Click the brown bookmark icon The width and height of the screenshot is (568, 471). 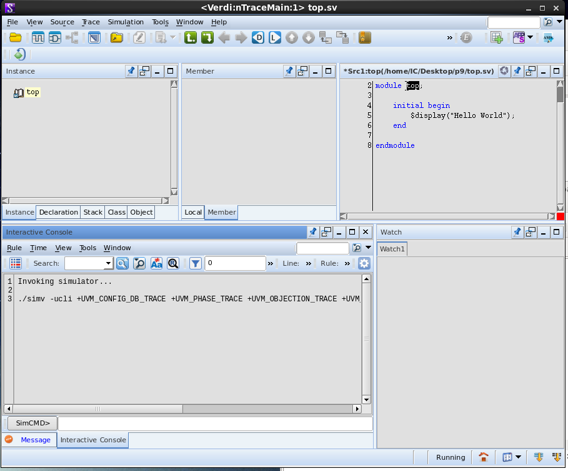click(x=365, y=37)
